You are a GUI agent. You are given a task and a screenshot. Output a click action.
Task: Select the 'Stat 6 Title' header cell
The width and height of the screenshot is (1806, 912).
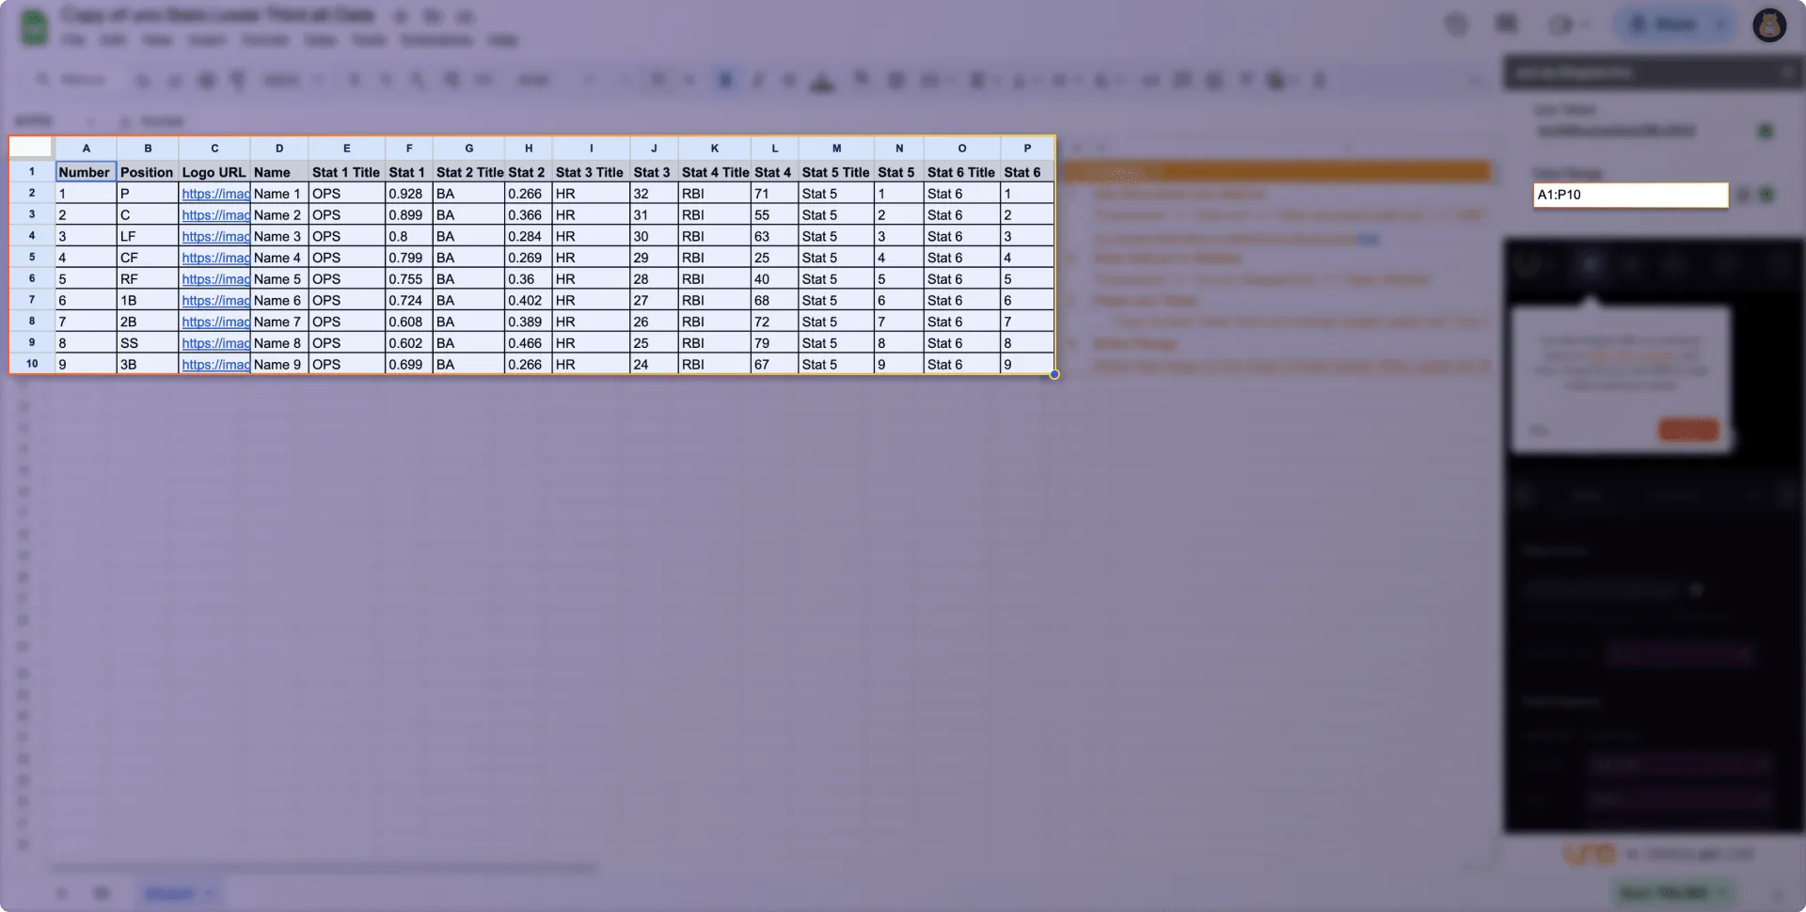[x=962, y=172]
